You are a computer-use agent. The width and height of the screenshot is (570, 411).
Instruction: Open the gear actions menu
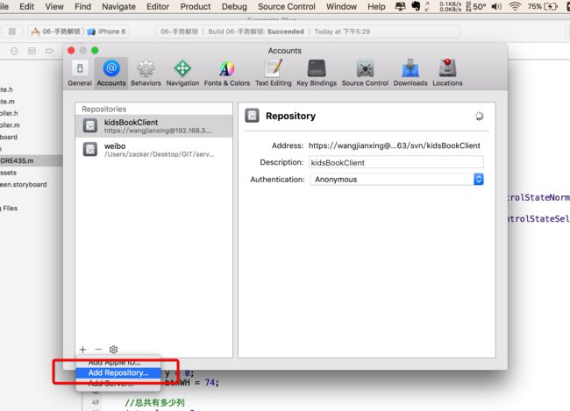pyautogui.click(x=113, y=350)
